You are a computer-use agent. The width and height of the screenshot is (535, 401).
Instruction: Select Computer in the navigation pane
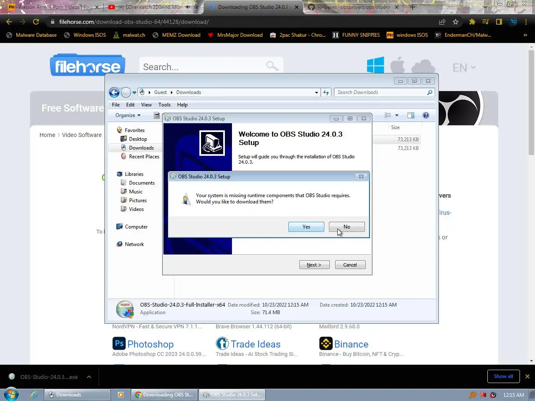coord(136,227)
